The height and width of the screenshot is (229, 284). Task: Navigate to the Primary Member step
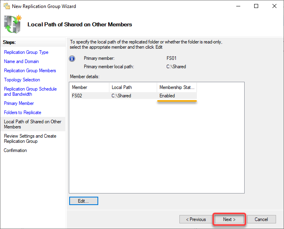pos(19,103)
